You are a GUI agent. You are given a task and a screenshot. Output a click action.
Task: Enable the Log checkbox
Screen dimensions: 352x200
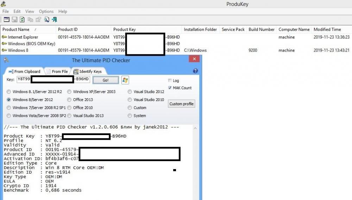tap(170, 81)
